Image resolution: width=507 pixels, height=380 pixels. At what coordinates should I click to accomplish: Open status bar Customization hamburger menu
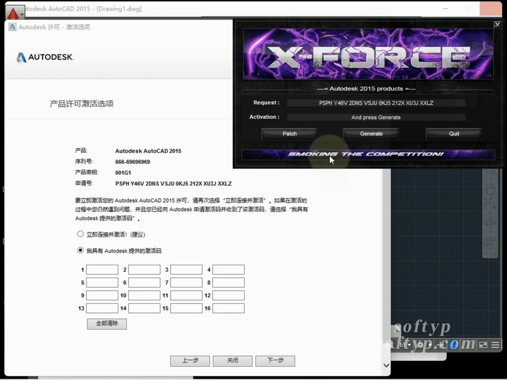pos(496,345)
